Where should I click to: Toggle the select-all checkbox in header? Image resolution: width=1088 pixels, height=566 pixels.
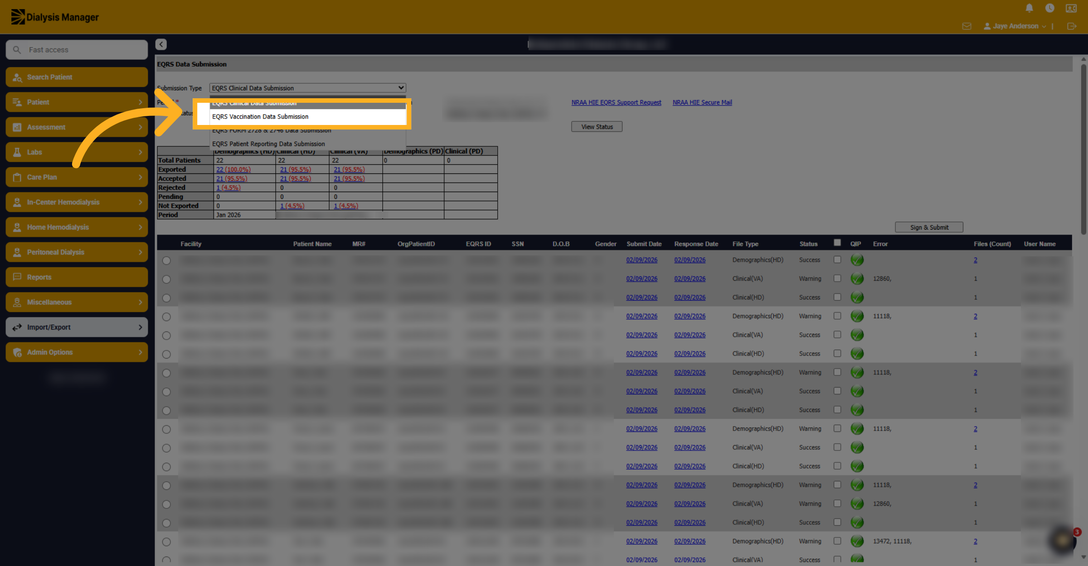tap(837, 243)
